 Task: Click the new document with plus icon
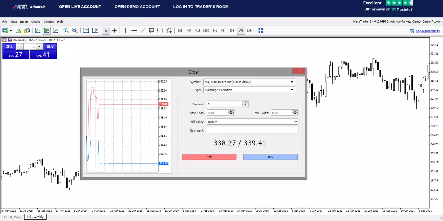tap(18, 31)
